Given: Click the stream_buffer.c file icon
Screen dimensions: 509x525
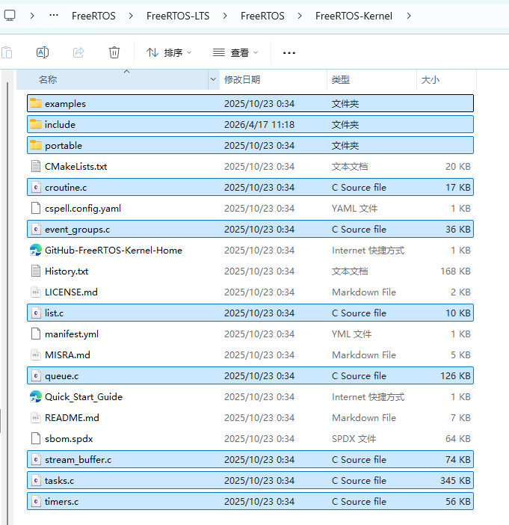Looking at the screenshot, I should (36, 459).
